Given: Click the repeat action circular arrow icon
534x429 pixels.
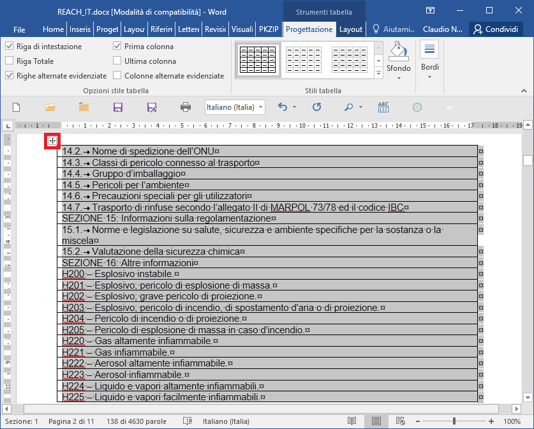Looking at the screenshot, I should [x=316, y=107].
